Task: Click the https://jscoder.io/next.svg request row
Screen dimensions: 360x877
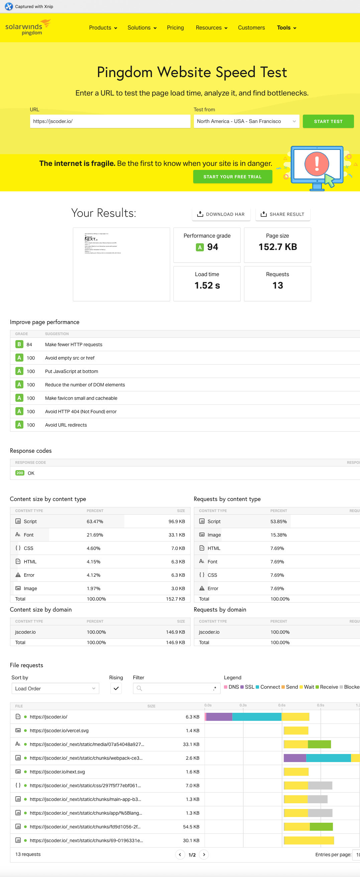Action: (x=185, y=771)
